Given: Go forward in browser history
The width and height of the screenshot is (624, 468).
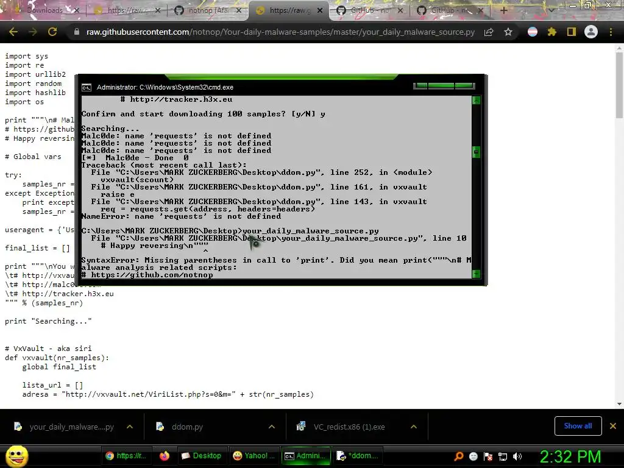Looking at the screenshot, I should point(33,32).
